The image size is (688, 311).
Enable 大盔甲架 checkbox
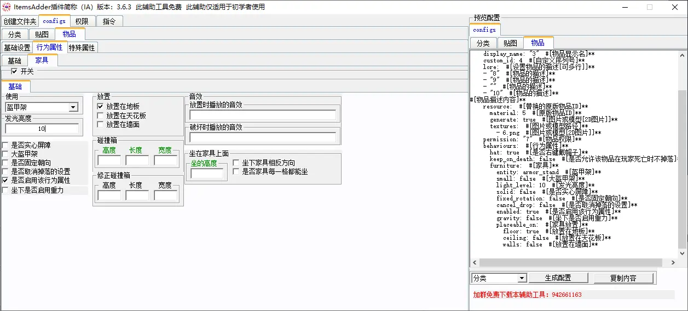(x=5, y=154)
